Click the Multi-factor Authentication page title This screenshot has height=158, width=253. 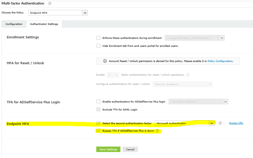[23, 3]
